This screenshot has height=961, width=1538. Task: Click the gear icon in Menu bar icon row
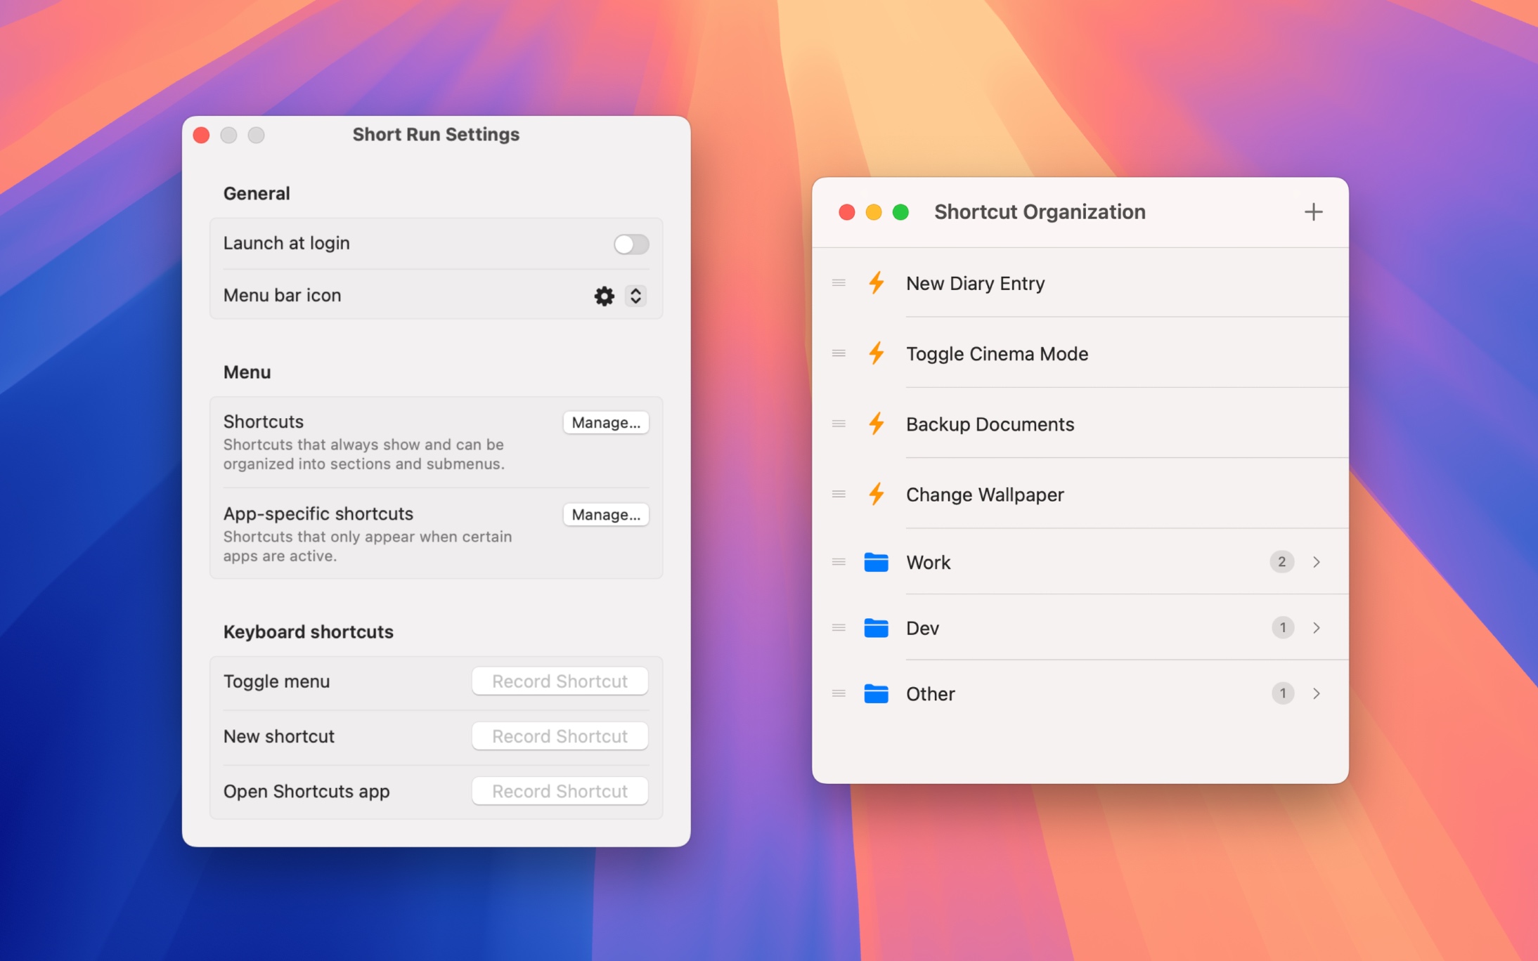pos(604,296)
